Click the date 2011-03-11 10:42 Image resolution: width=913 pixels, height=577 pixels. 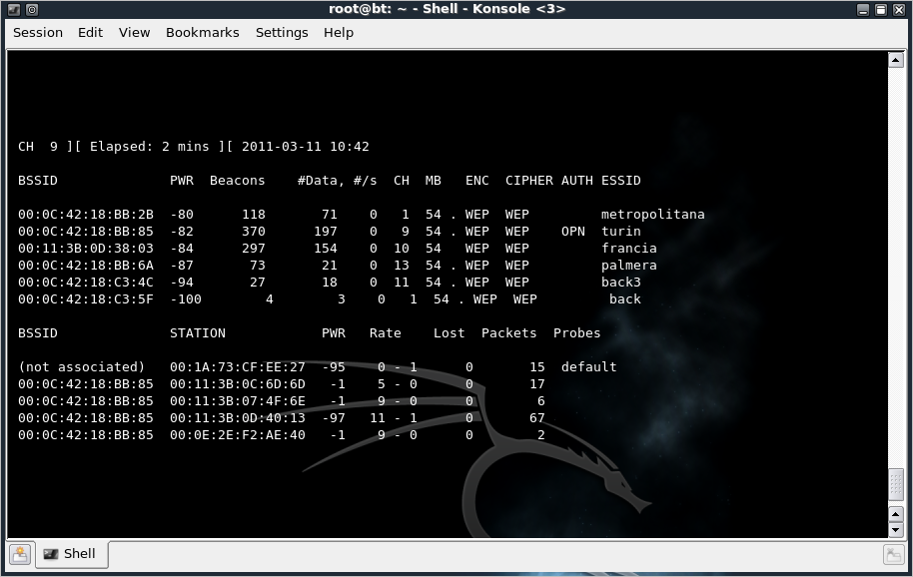[x=305, y=147]
